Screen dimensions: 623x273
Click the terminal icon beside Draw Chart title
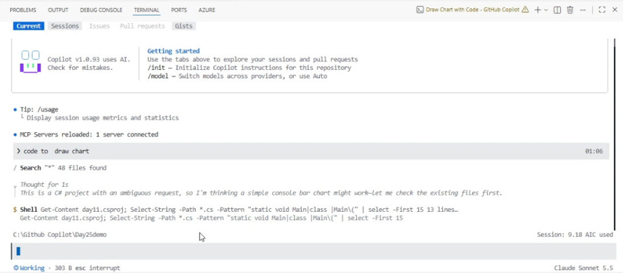[x=420, y=10]
